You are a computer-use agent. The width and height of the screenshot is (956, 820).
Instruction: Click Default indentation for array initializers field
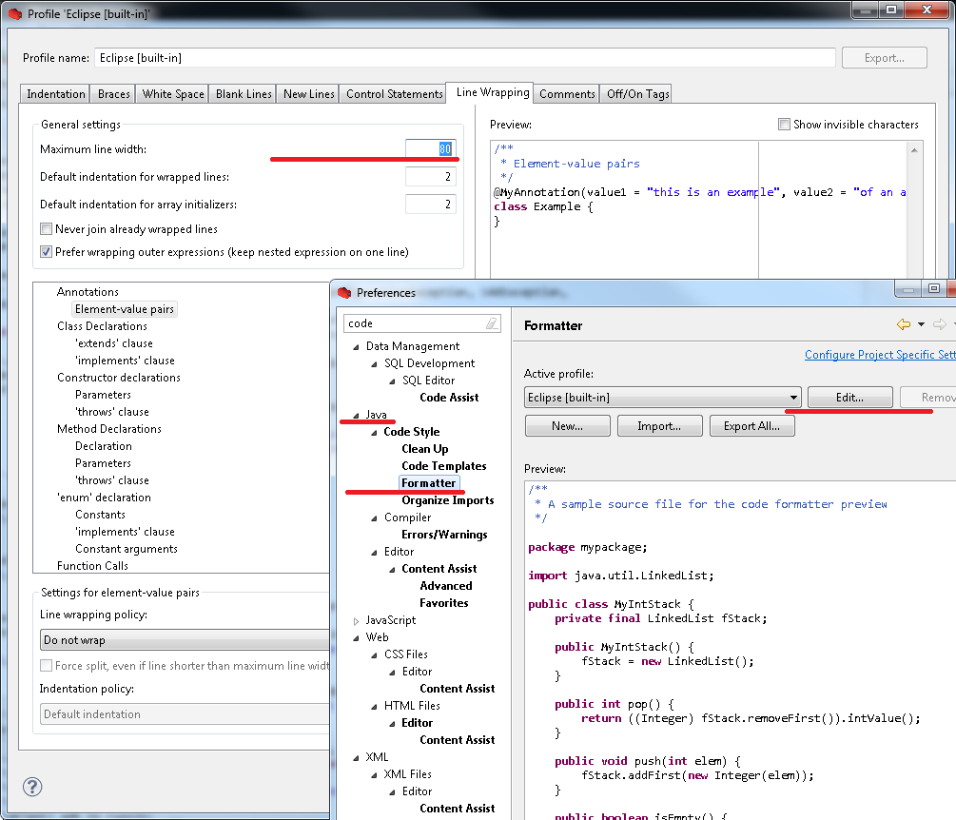coord(431,205)
